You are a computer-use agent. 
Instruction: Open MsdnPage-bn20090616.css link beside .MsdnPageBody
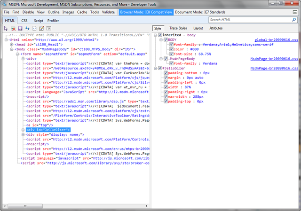tap(274, 59)
